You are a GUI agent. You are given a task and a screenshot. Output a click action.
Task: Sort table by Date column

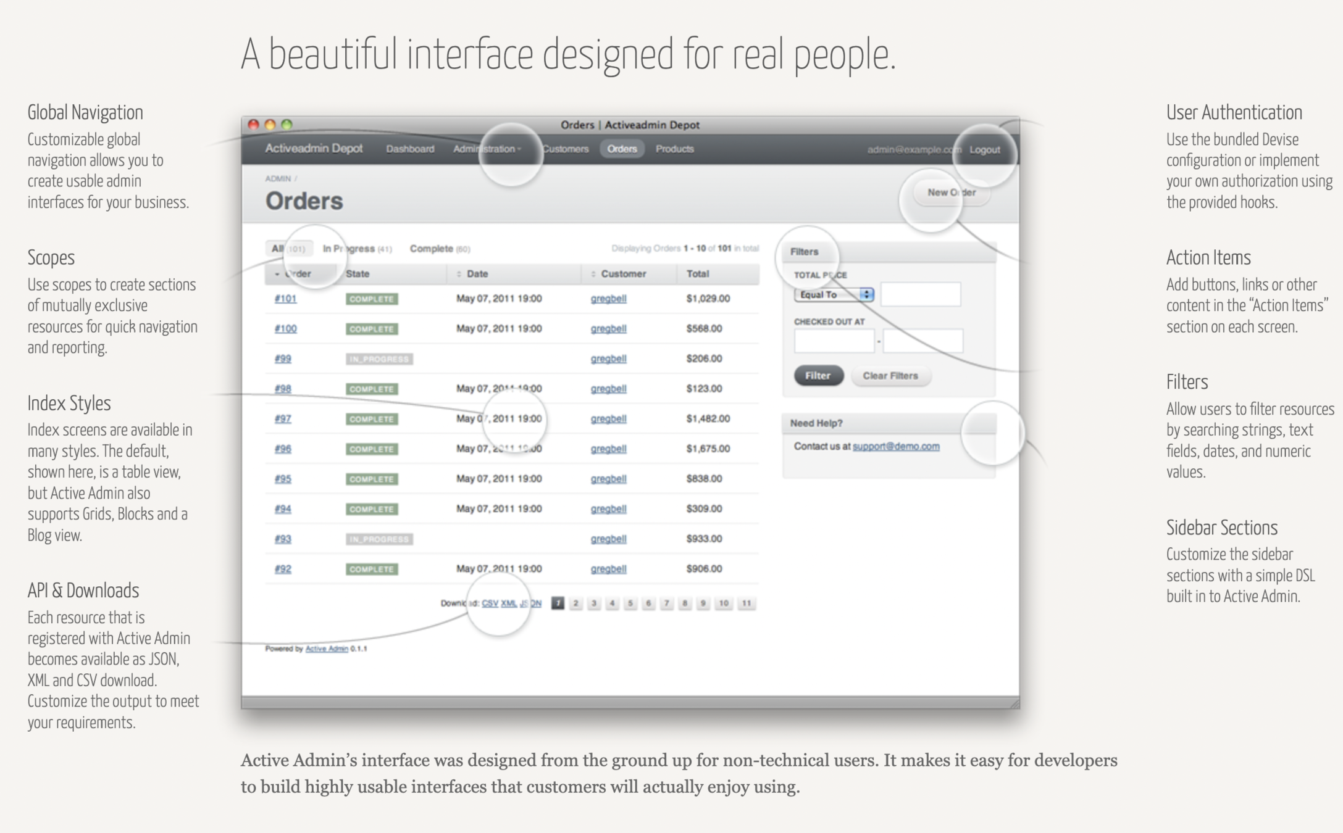477,274
